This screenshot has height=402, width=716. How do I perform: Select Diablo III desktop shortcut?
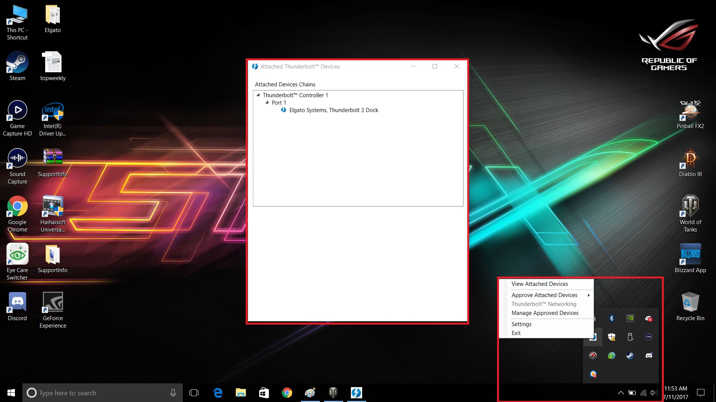[x=690, y=163]
